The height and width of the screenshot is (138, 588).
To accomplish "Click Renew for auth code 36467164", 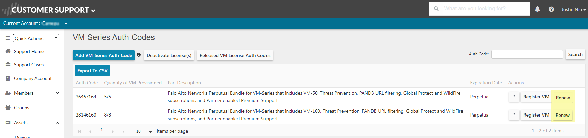I will click(x=563, y=98).
